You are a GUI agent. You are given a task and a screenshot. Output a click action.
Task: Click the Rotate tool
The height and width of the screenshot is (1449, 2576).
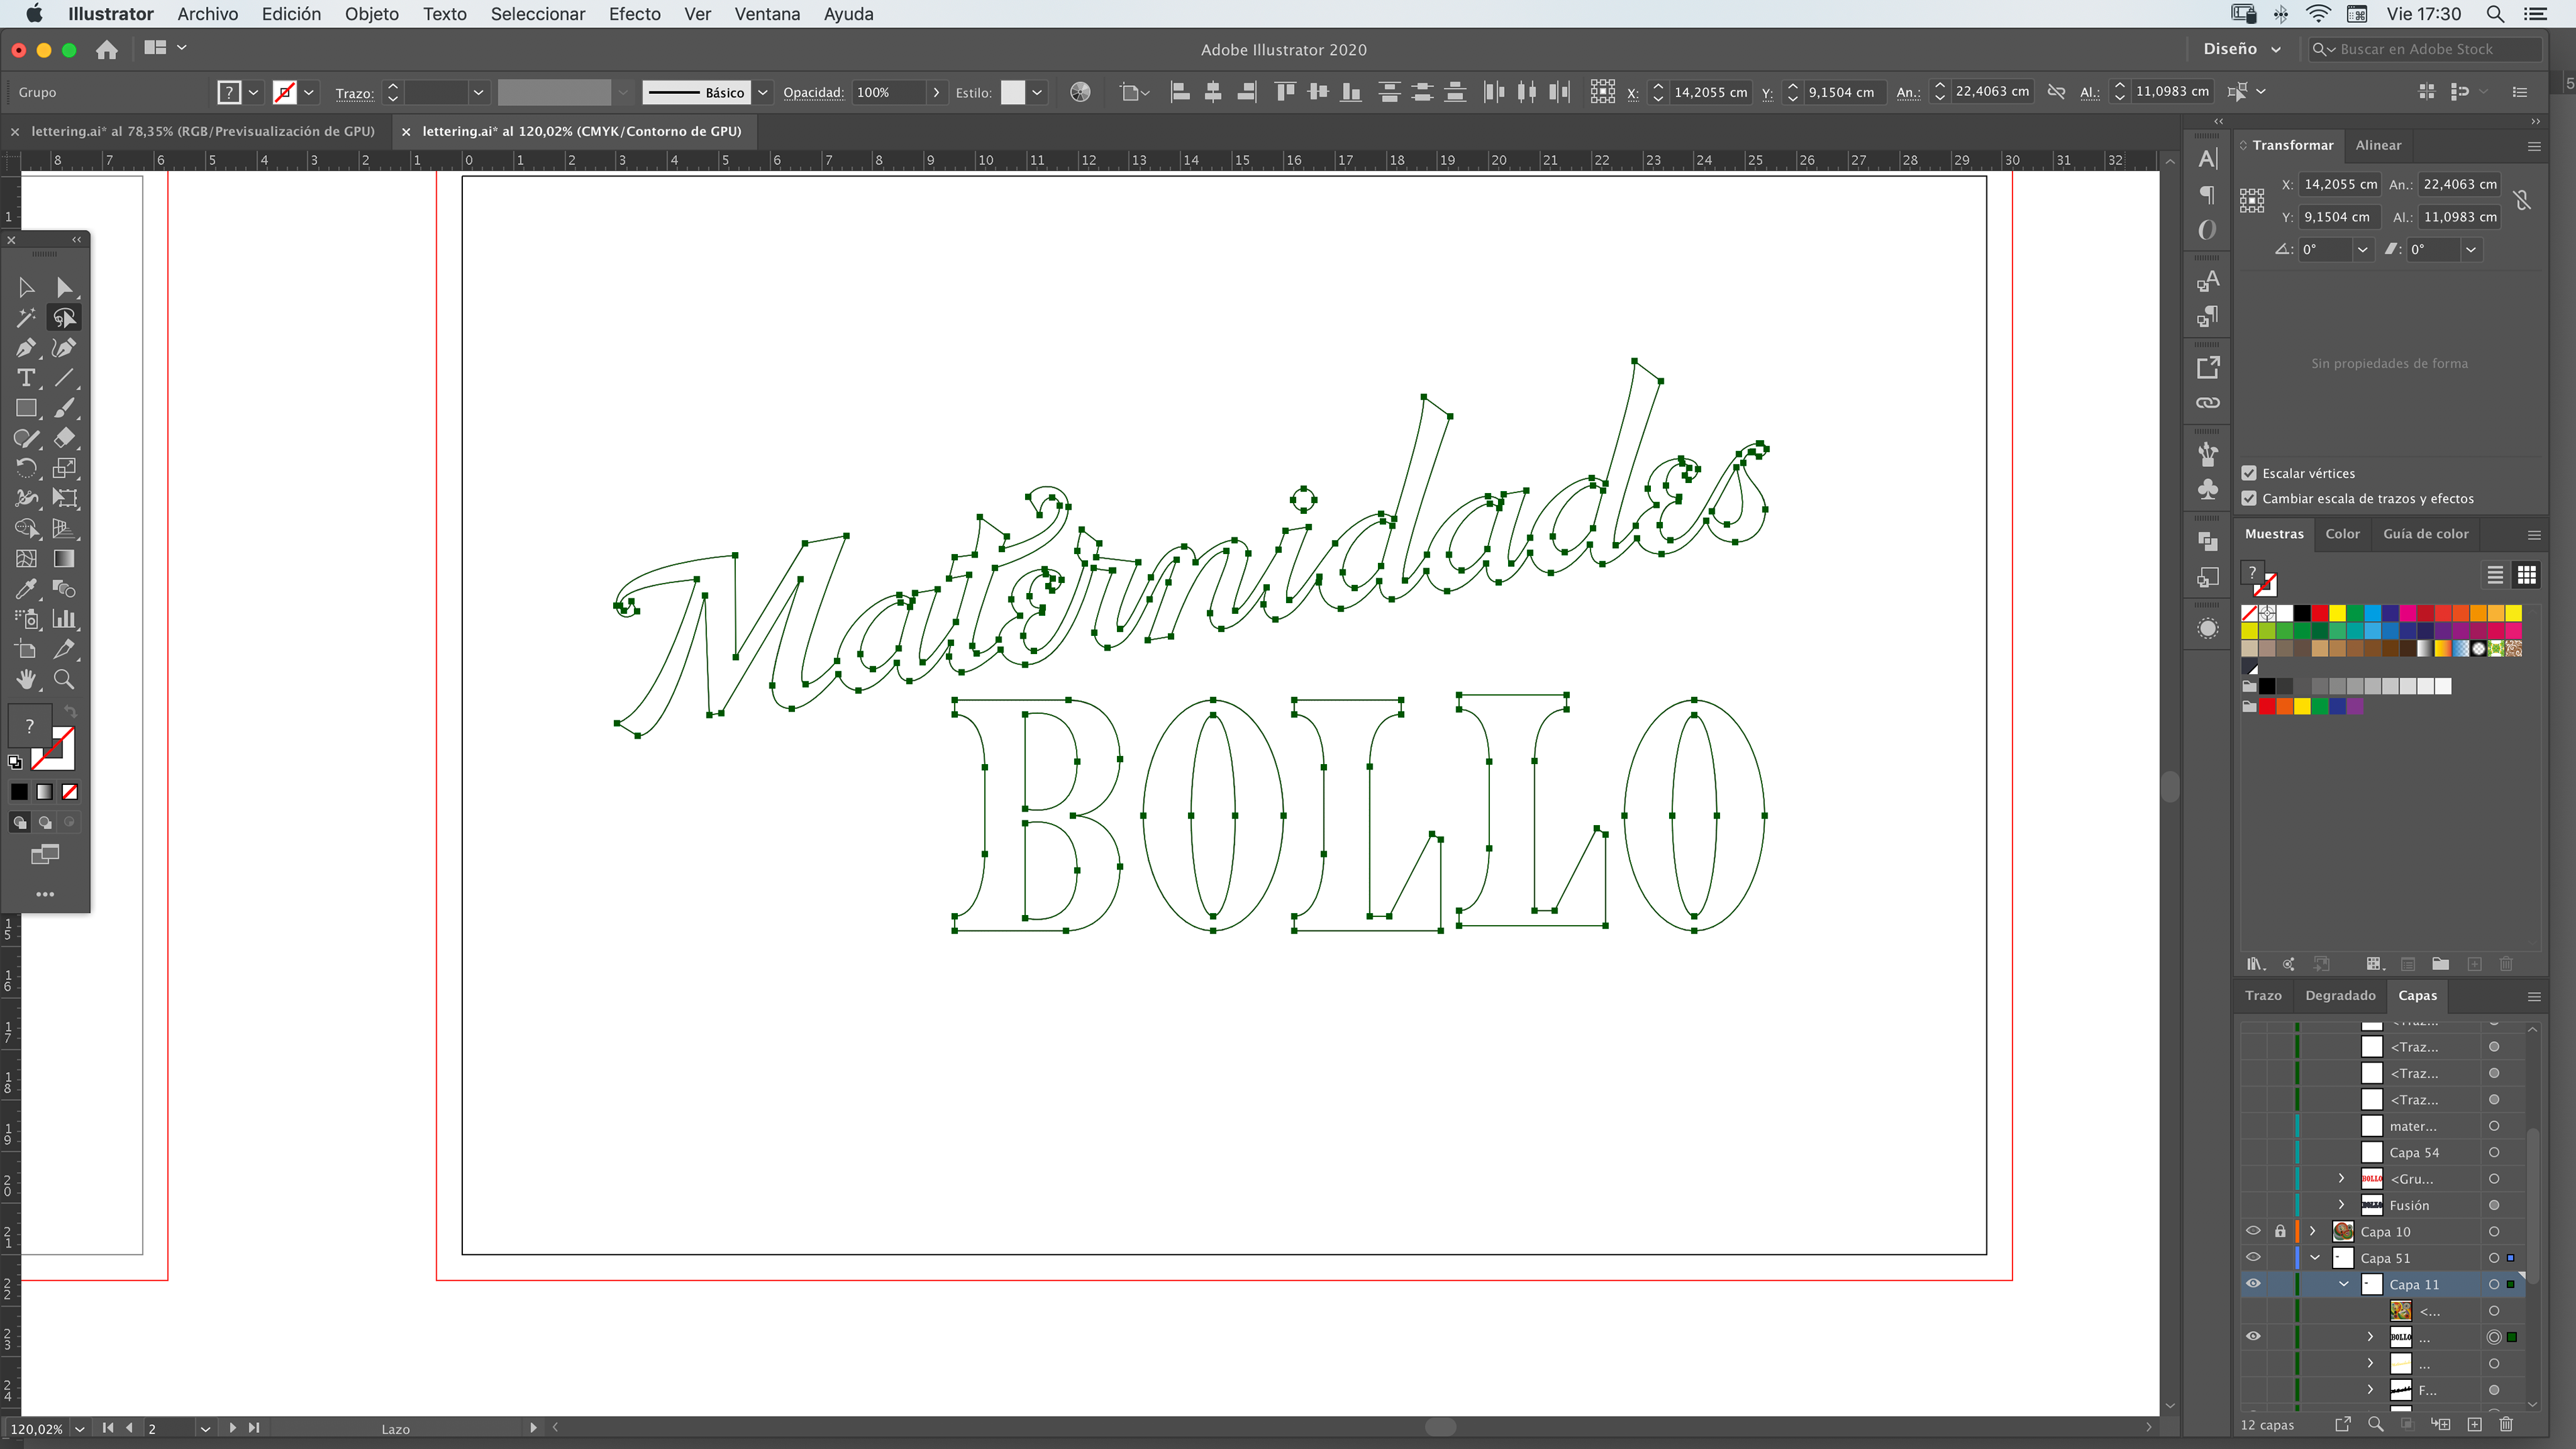pos(26,468)
